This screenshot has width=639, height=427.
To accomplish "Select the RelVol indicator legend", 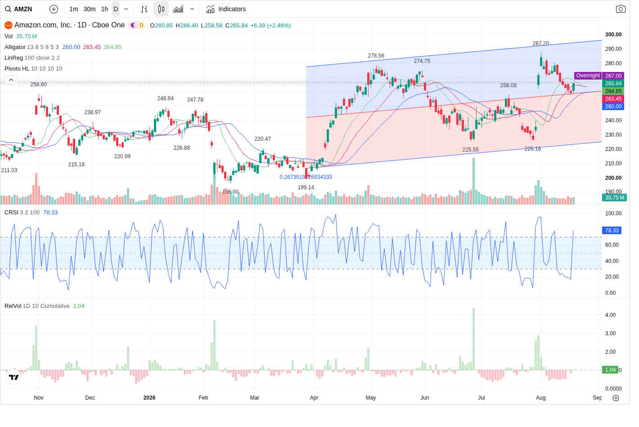I will (13, 306).
